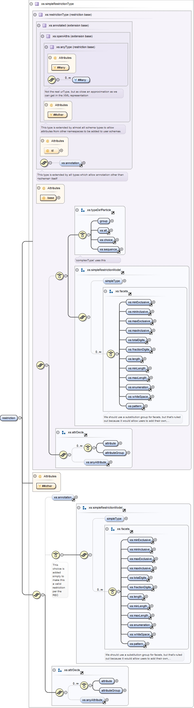Click the 'complexType' uses this note
This screenshot has width=194, height=708.
(98, 260)
